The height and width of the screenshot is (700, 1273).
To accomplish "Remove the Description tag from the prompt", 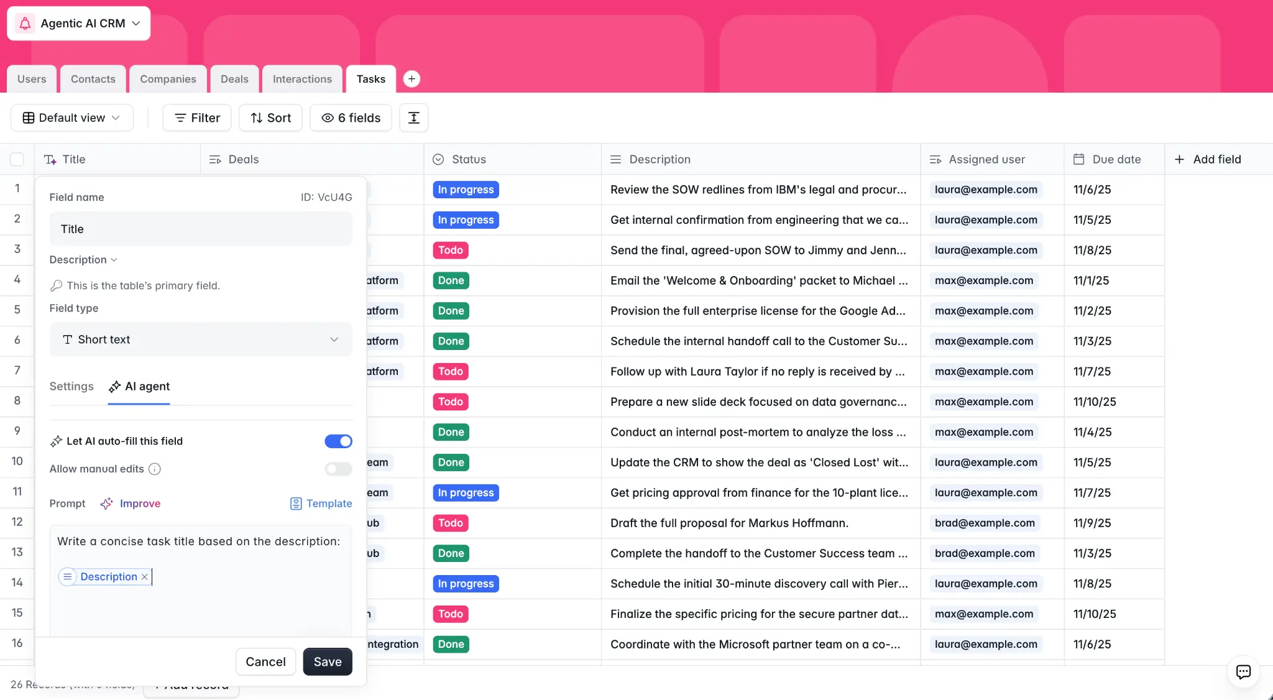I will 145,577.
